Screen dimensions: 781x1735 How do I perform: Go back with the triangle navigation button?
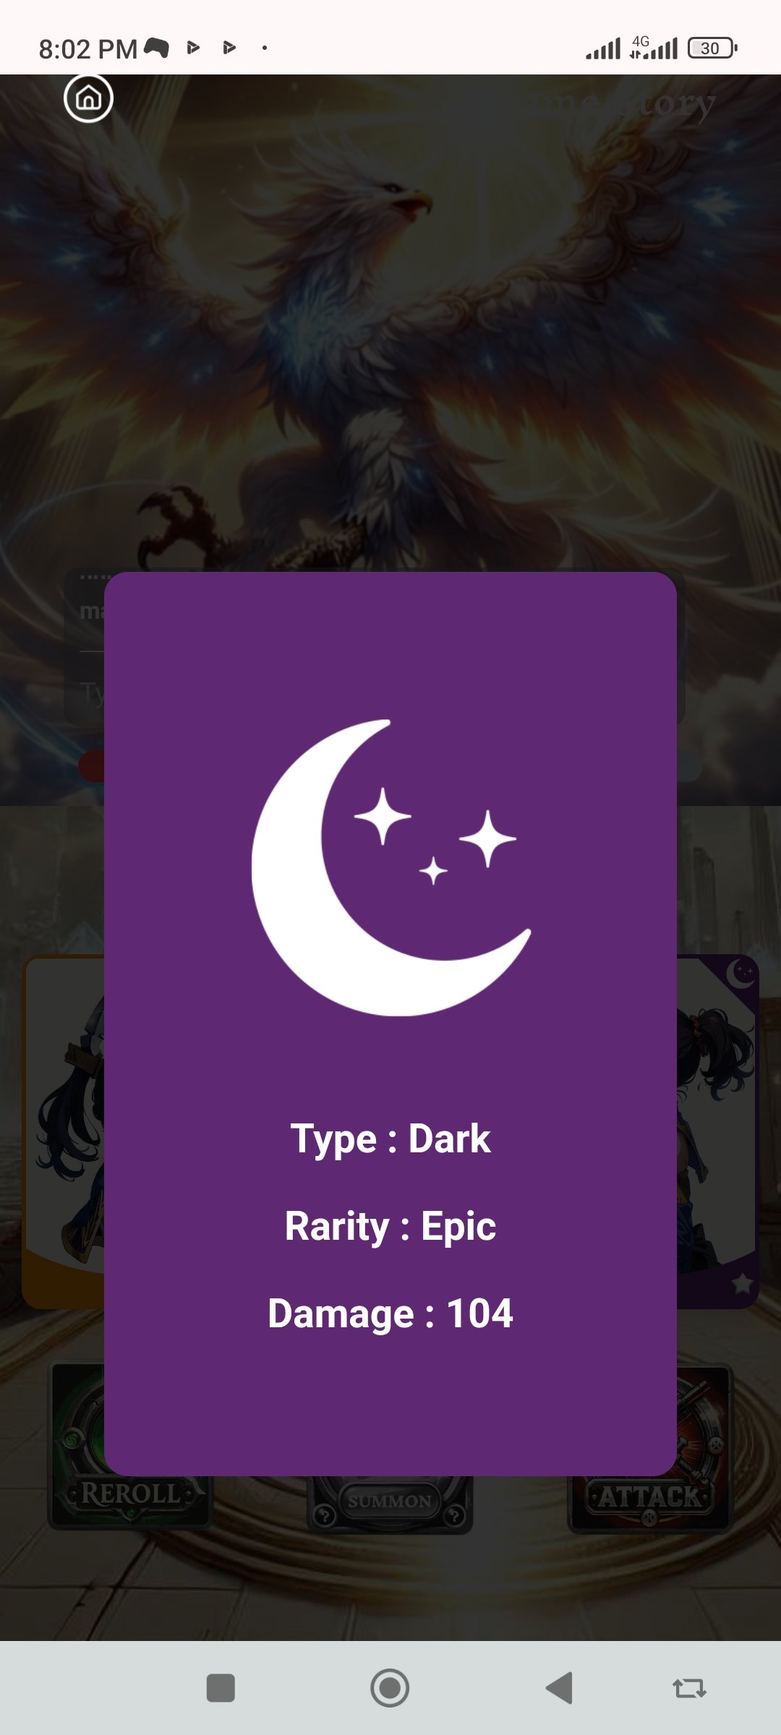coord(559,1688)
